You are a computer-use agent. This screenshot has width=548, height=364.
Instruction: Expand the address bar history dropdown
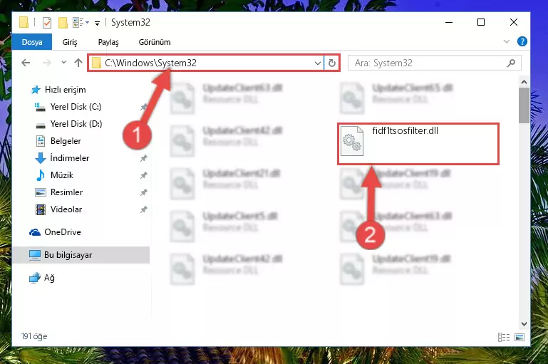pyautogui.click(x=317, y=63)
